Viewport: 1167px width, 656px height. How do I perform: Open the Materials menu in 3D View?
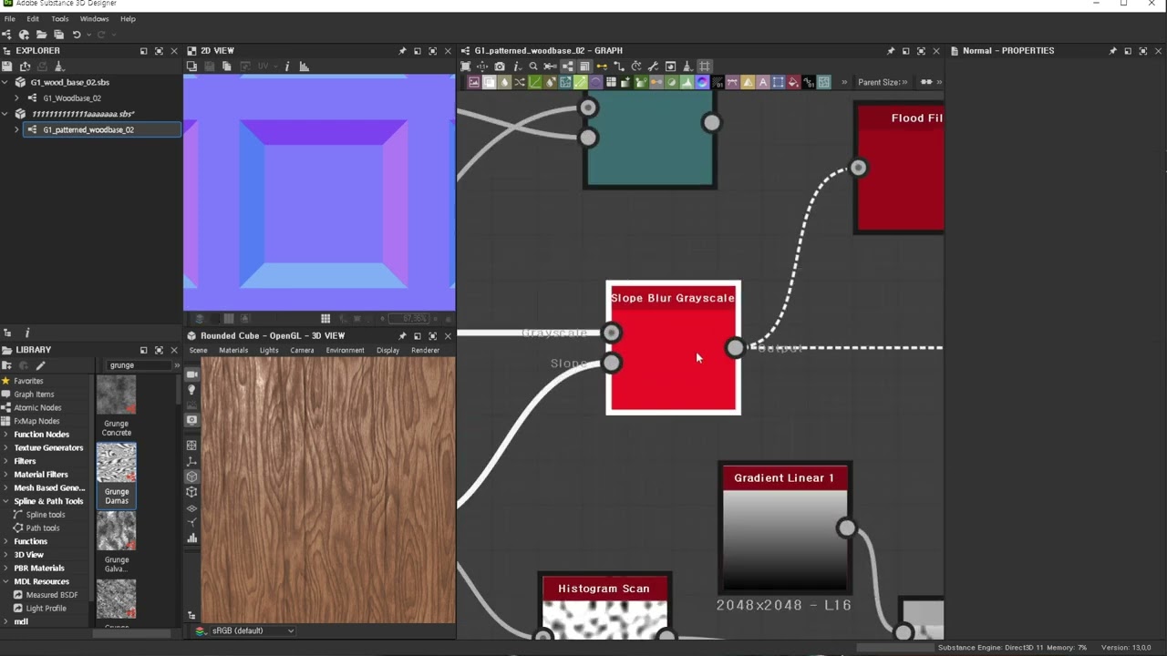point(233,350)
